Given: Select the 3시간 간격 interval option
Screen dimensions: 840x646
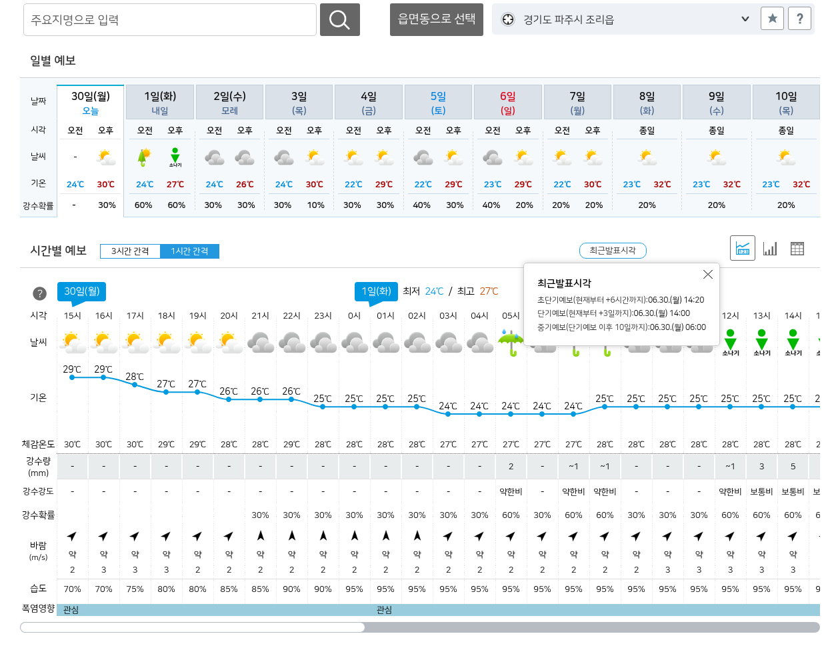Looking at the screenshot, I should coord(130,251).
